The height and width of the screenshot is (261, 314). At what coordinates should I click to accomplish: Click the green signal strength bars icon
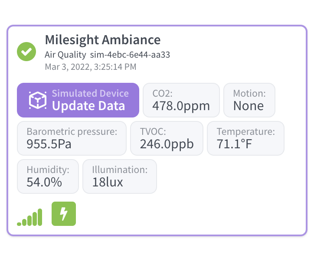point(29,217)
